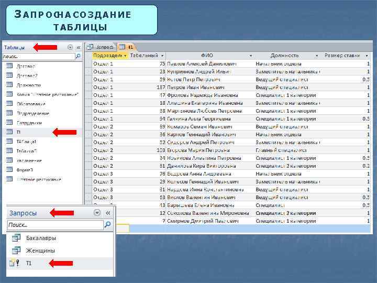
Task: Click the T1 table icon in Таблицы
Action: point(9,132)
